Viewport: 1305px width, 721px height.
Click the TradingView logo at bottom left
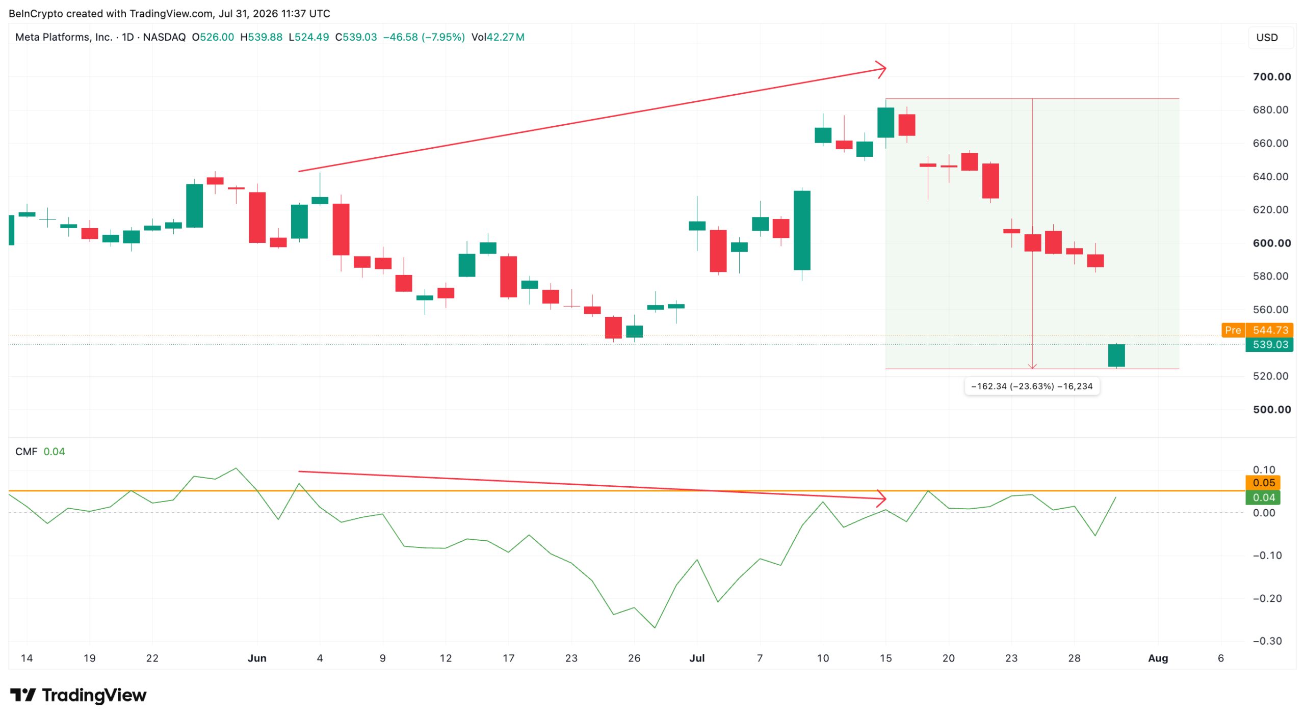pos(78,695)
